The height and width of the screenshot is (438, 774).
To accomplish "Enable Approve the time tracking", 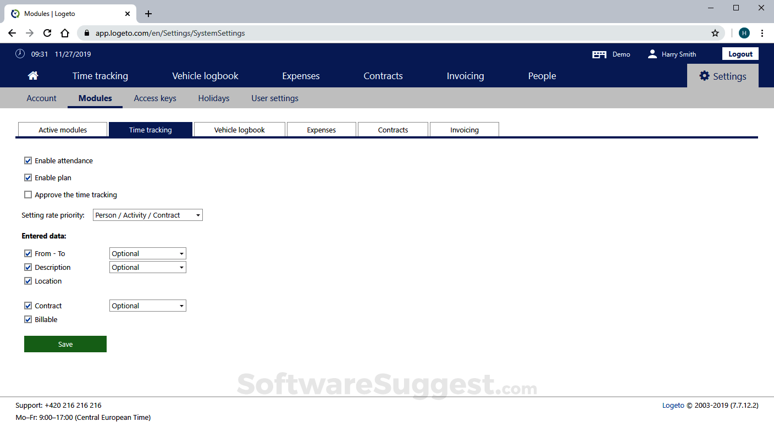I will 28,195.
